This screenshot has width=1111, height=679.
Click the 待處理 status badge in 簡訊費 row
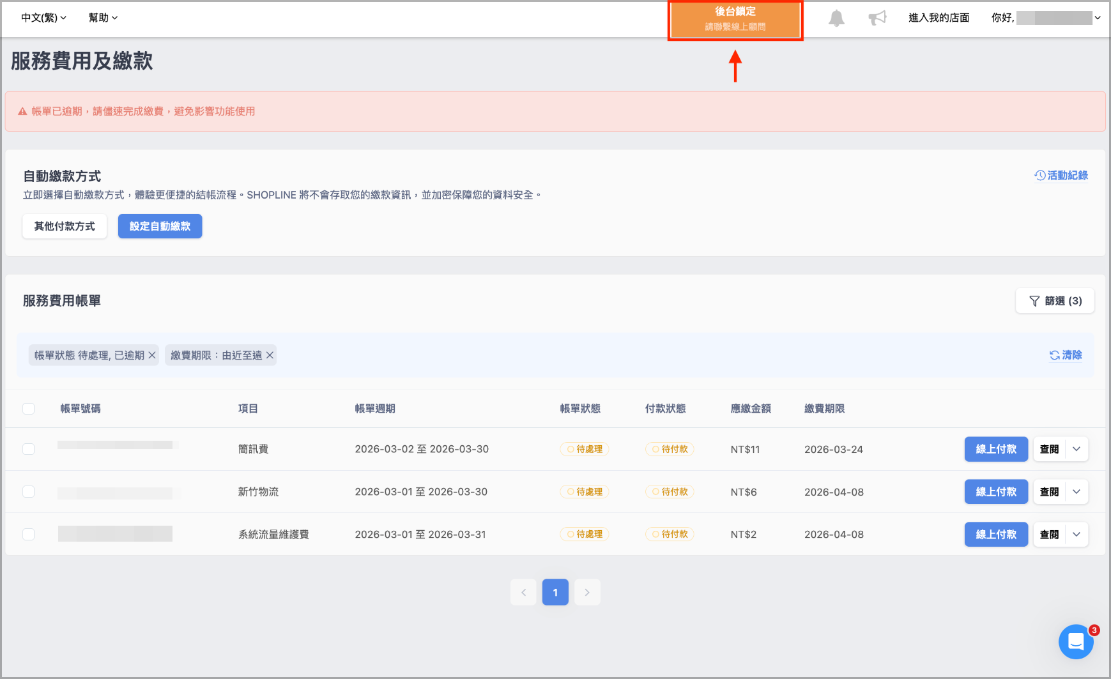tap(585, 449)
